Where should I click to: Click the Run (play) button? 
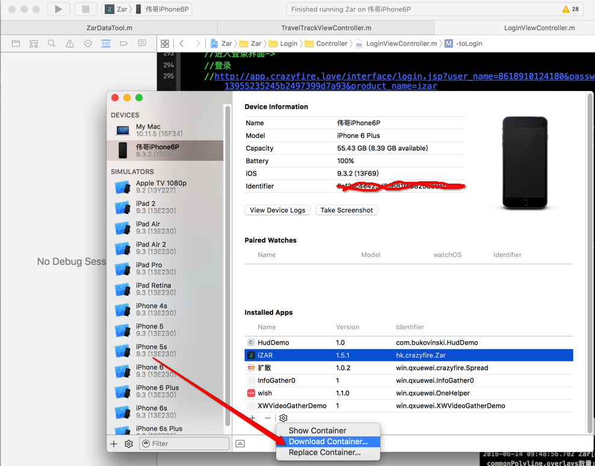click(58, 9)
